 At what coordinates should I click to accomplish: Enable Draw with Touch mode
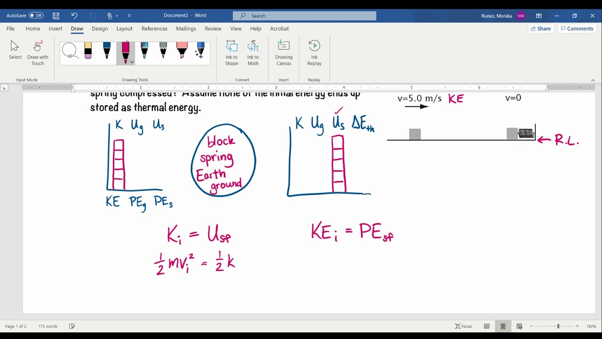pos(38,53)
